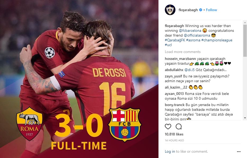
Task: Open the three-dot more options menu
Action: point(239,152)
